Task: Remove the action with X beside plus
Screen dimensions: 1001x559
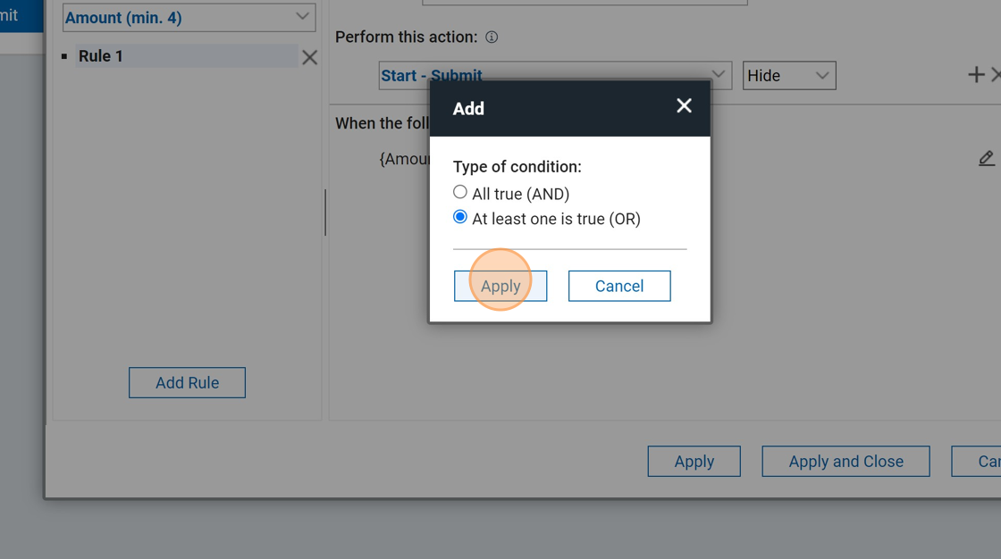Action: 996,75
